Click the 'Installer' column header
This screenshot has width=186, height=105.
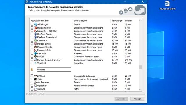click(128, 21)
